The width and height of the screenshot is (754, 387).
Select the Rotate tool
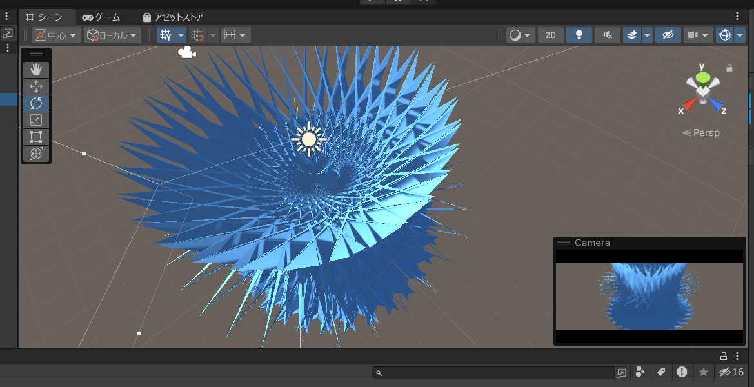36,103
